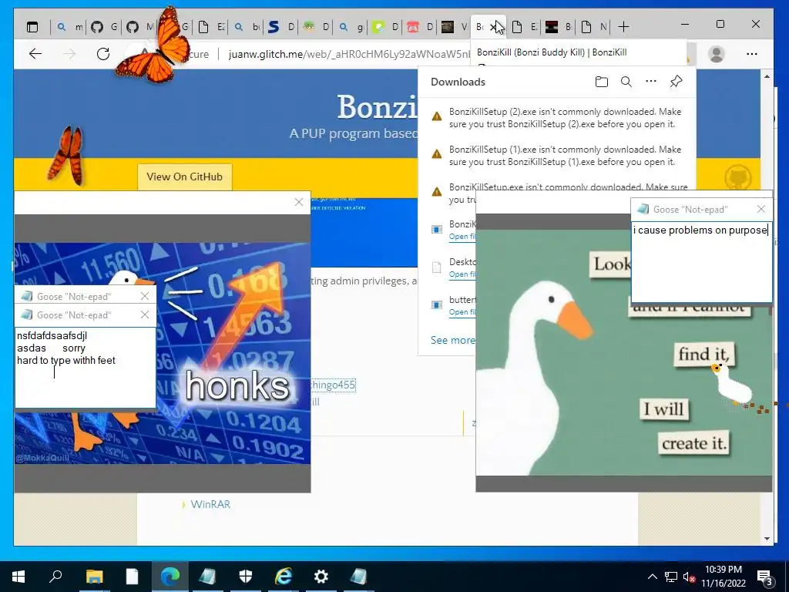Switch to tab with red phone icon
This screenshot has width=789, height=592.
pyautogui.click(x=421, y=27)
